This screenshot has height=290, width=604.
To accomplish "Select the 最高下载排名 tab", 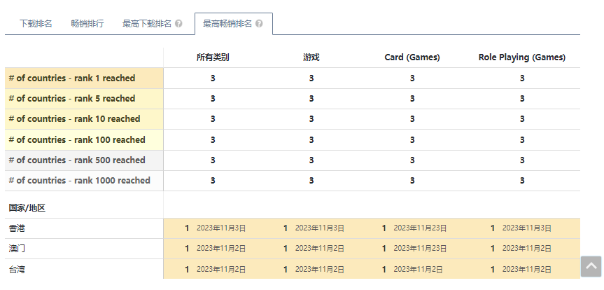I will [x=147, y=24].
